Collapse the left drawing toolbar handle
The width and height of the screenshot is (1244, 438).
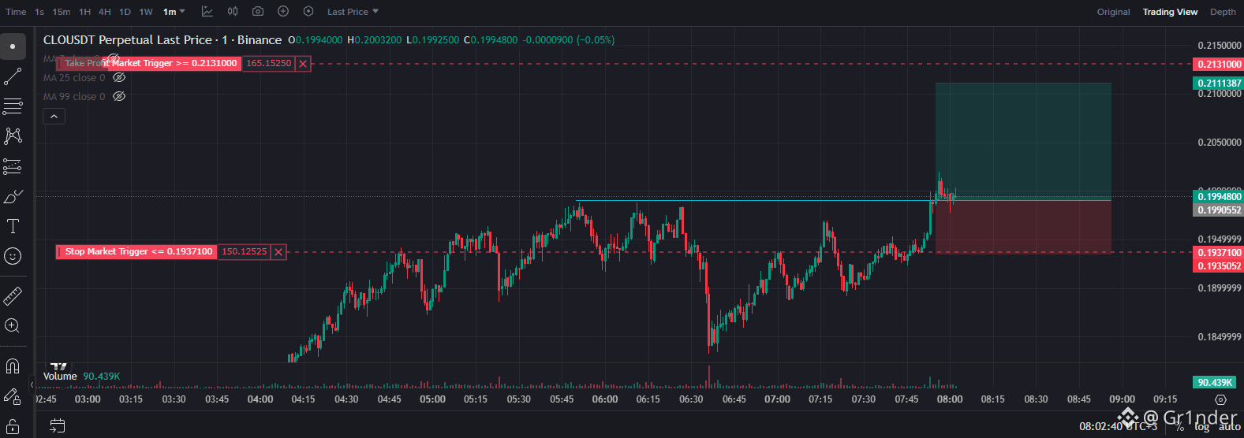32,384
